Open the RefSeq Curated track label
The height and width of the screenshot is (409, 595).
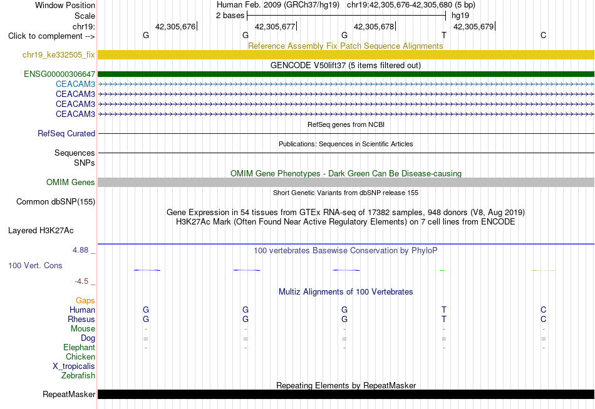(66, 133)
